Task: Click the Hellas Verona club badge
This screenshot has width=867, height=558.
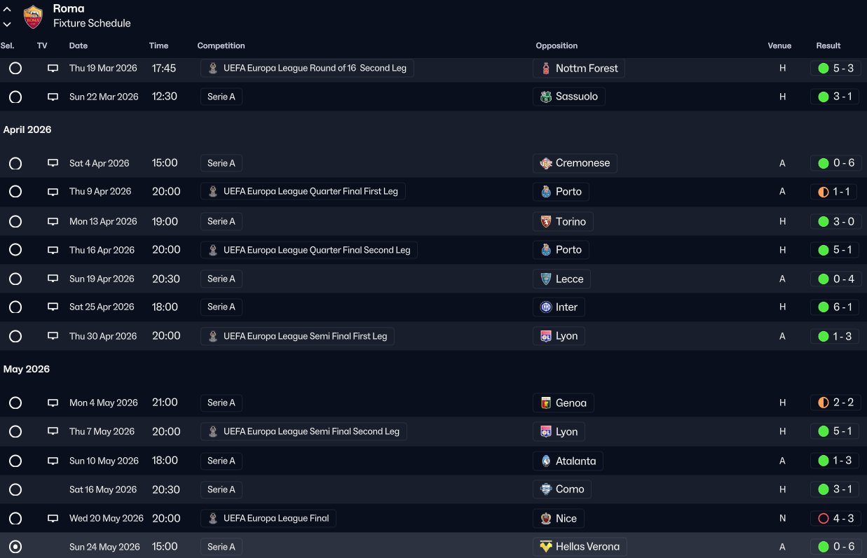Action: click(546, 547)
